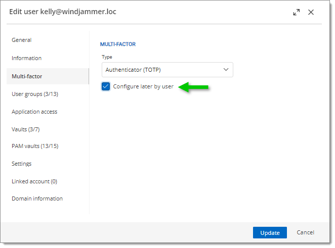Click the MULTI-FACTOR heading
The height and width of the screenshot is (248, 335).
point(118,44)
